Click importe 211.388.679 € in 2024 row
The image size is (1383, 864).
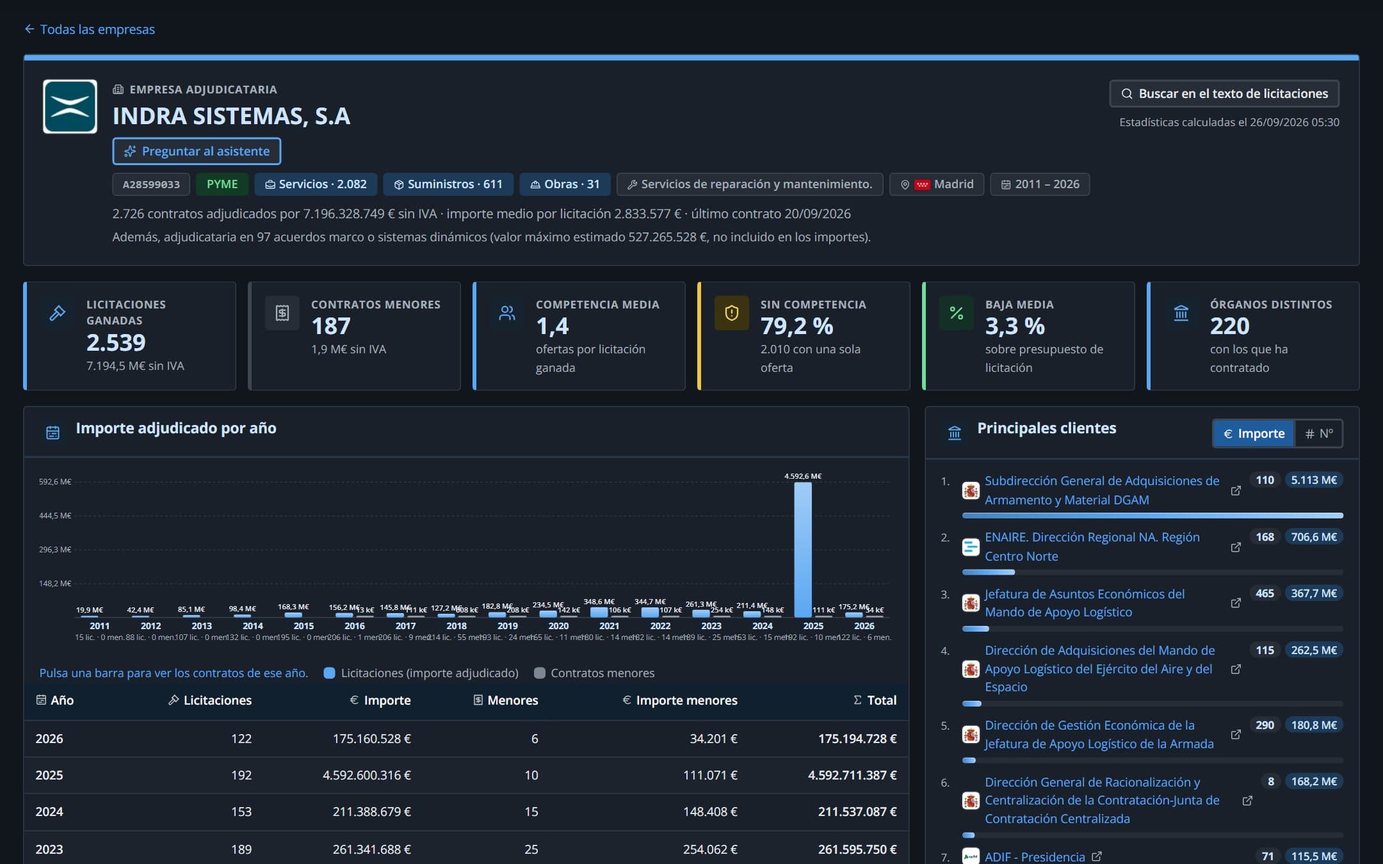click(x=372, y=812)
